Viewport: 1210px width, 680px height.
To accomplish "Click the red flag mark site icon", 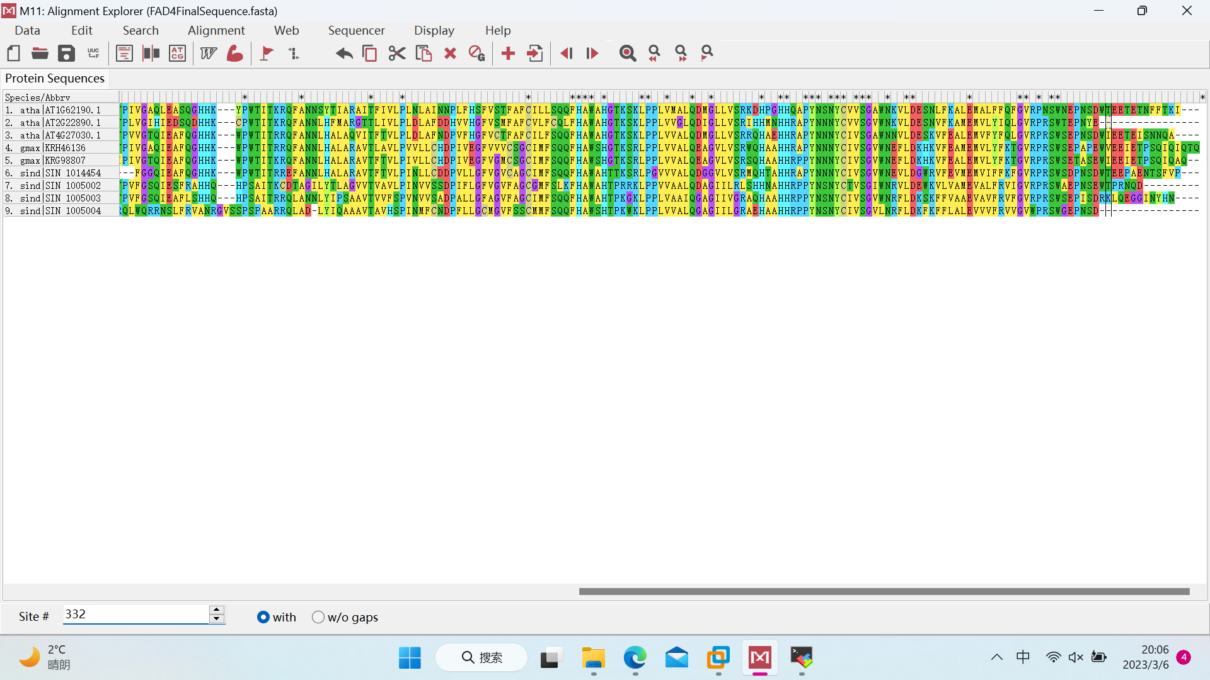I will (x=267, y=54).
